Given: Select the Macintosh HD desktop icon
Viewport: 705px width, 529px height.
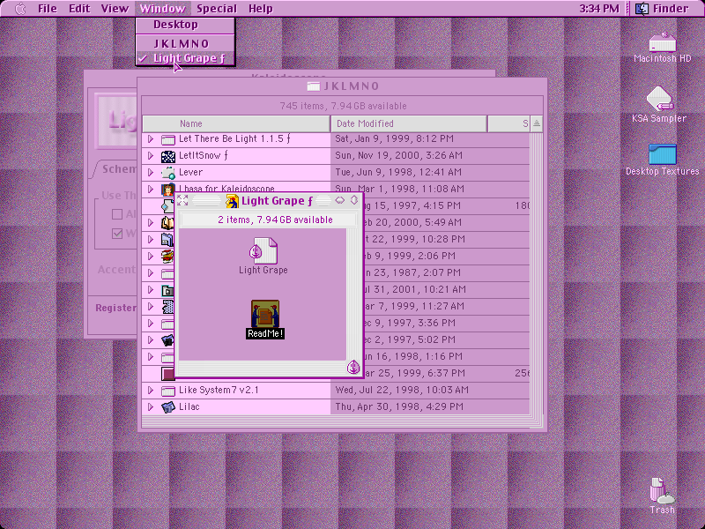Looking at the screenshot, I should coord(662,42).
